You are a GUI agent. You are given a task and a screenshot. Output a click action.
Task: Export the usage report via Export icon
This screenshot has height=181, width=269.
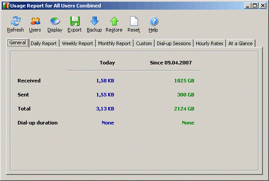(x=74, y=21)
